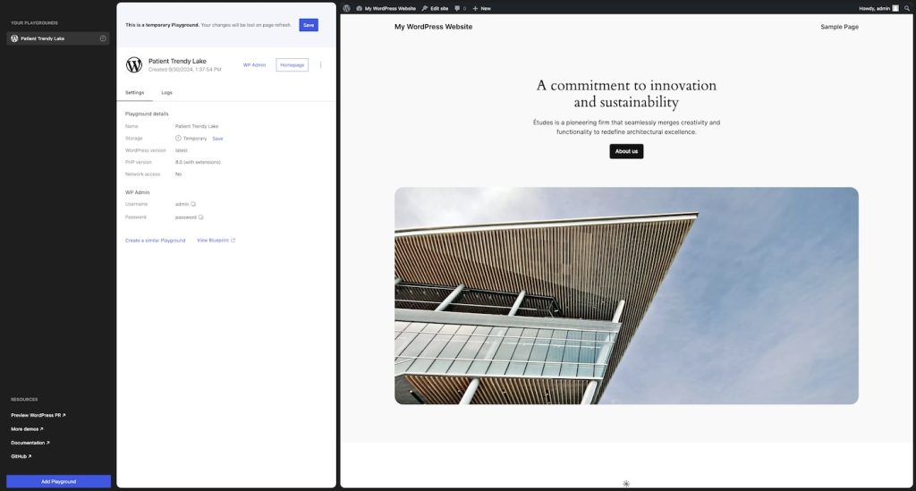Click the 'A commitment to innovation' heading
The image size is (916, 491).
[x=626, y=93]
